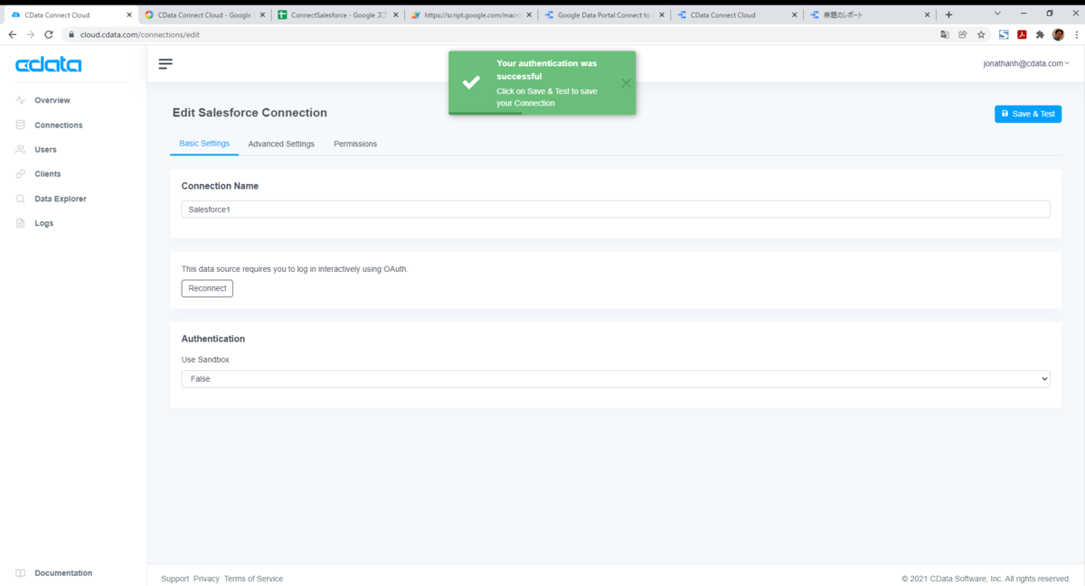Open a new browser tab
The image size is (1085, 586).
(948, 14)
